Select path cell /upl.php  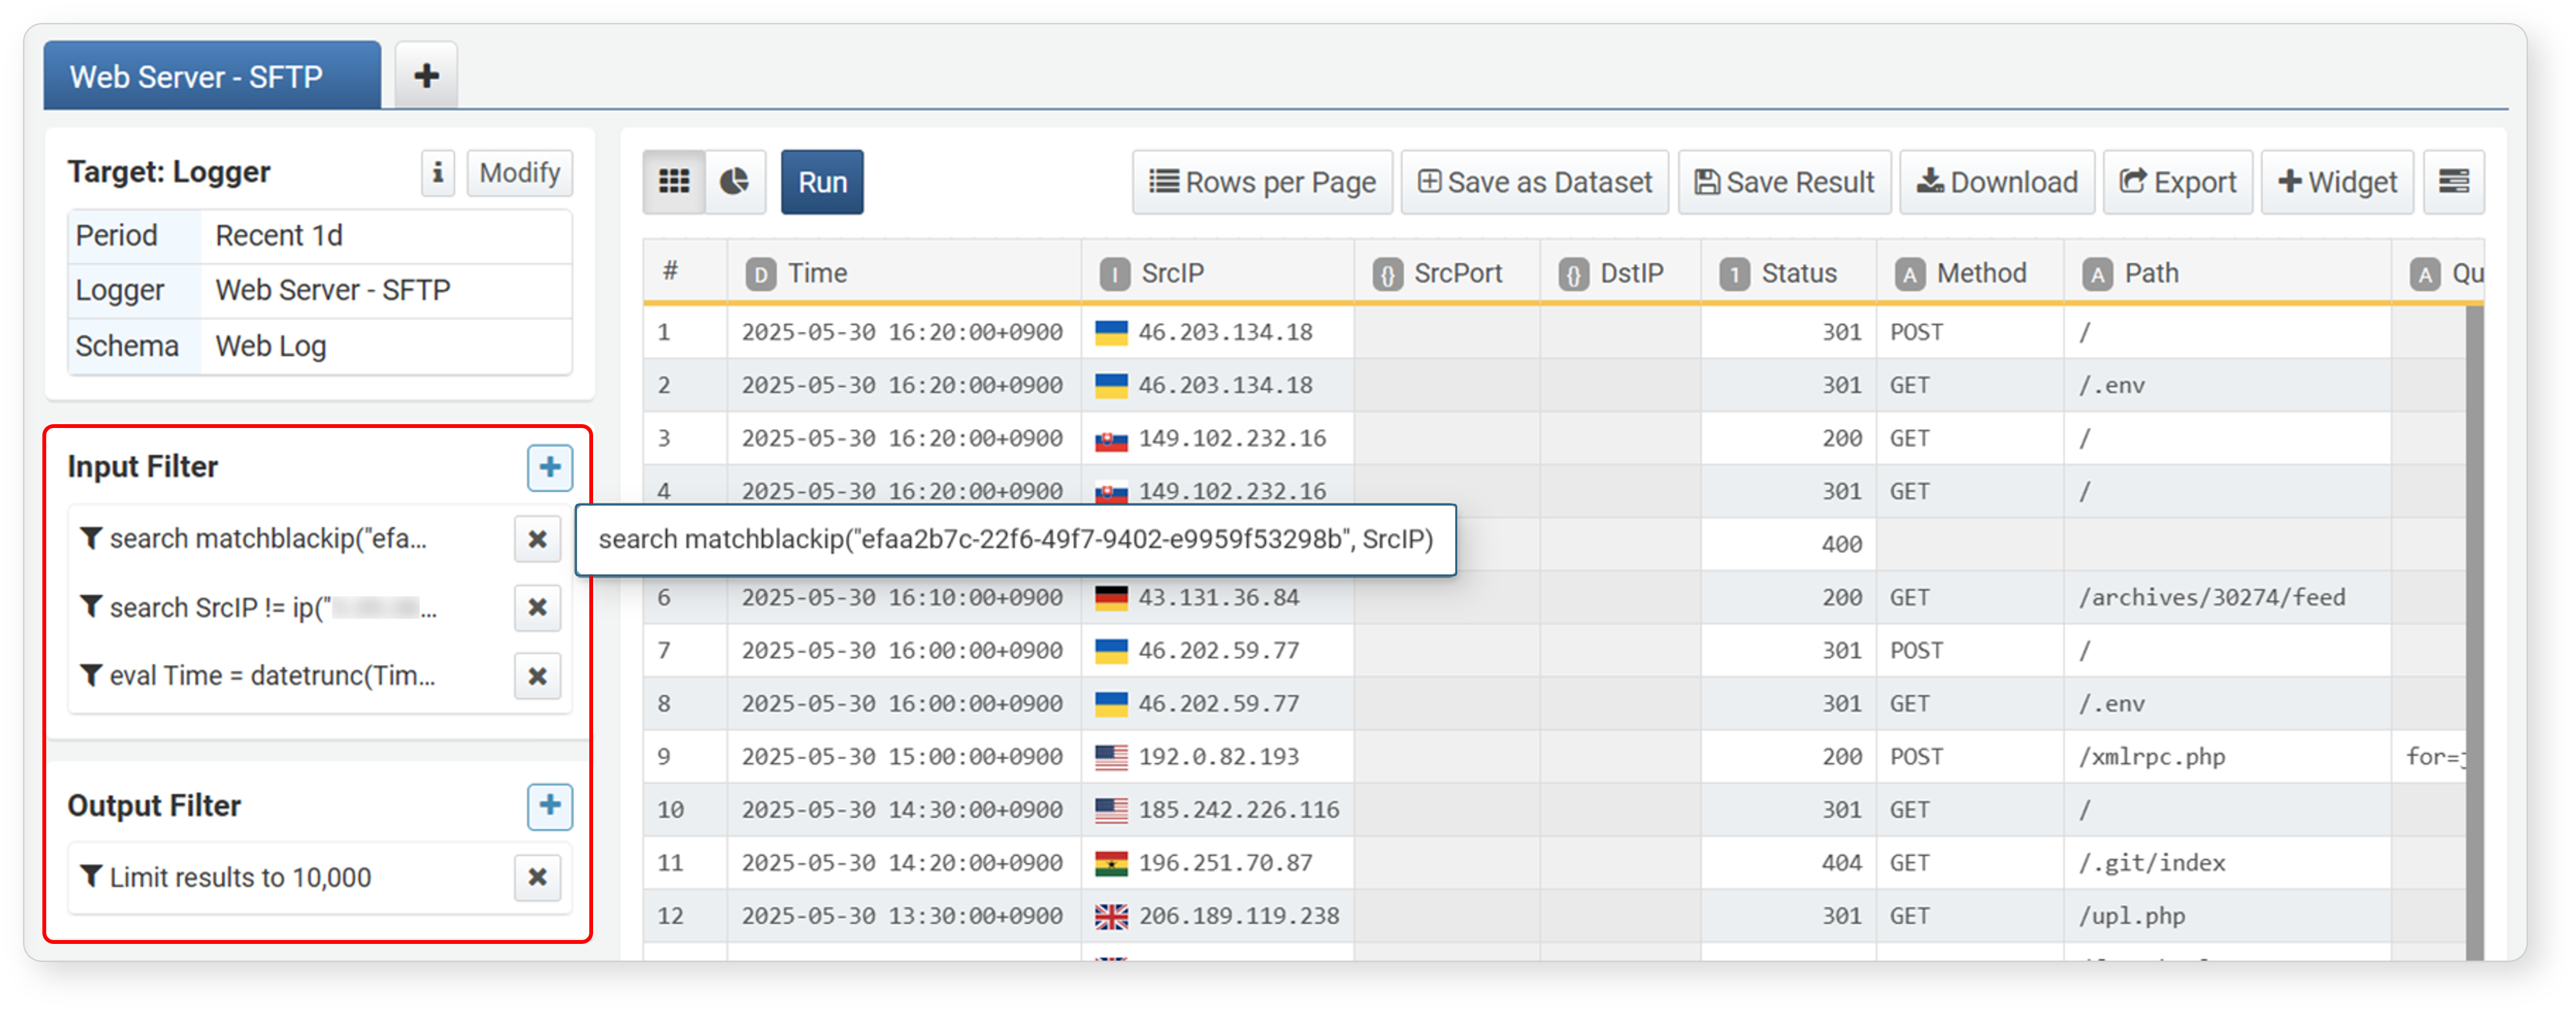2227,916
